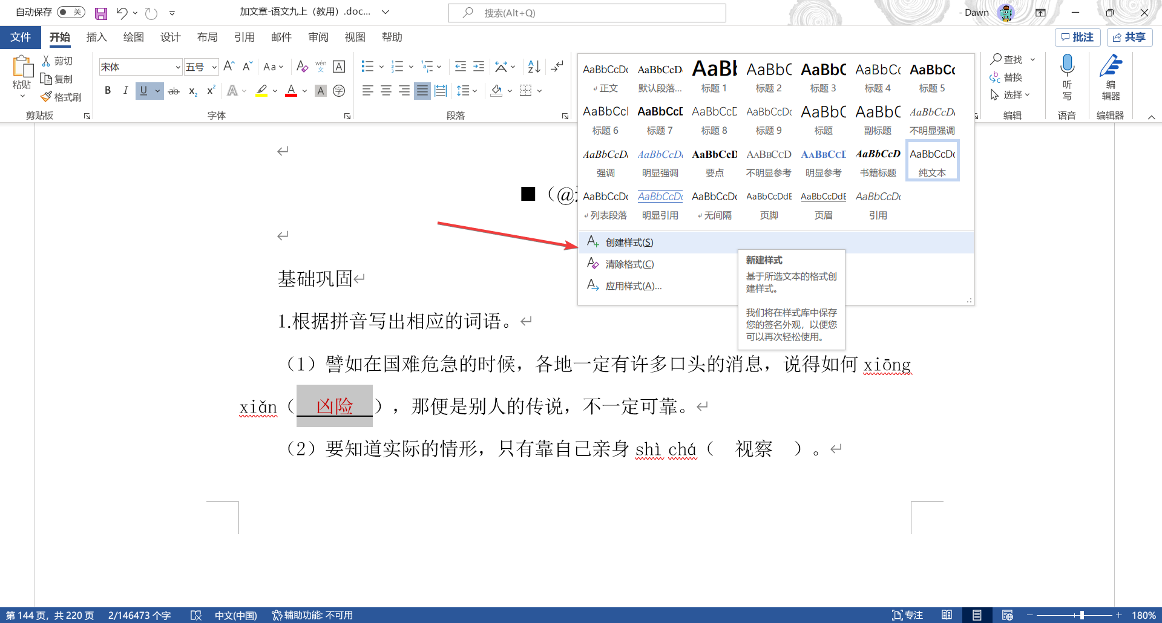Click the Save icon in title bar

101,13
